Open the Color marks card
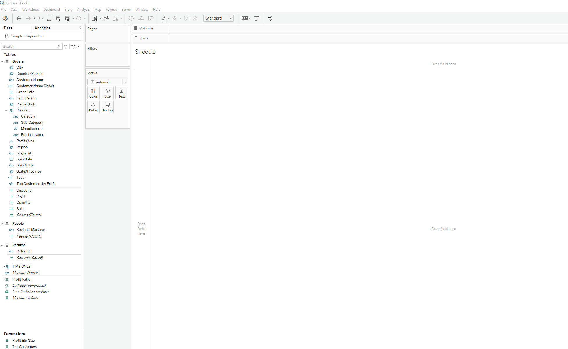568x349 pixels. [93, 93]
